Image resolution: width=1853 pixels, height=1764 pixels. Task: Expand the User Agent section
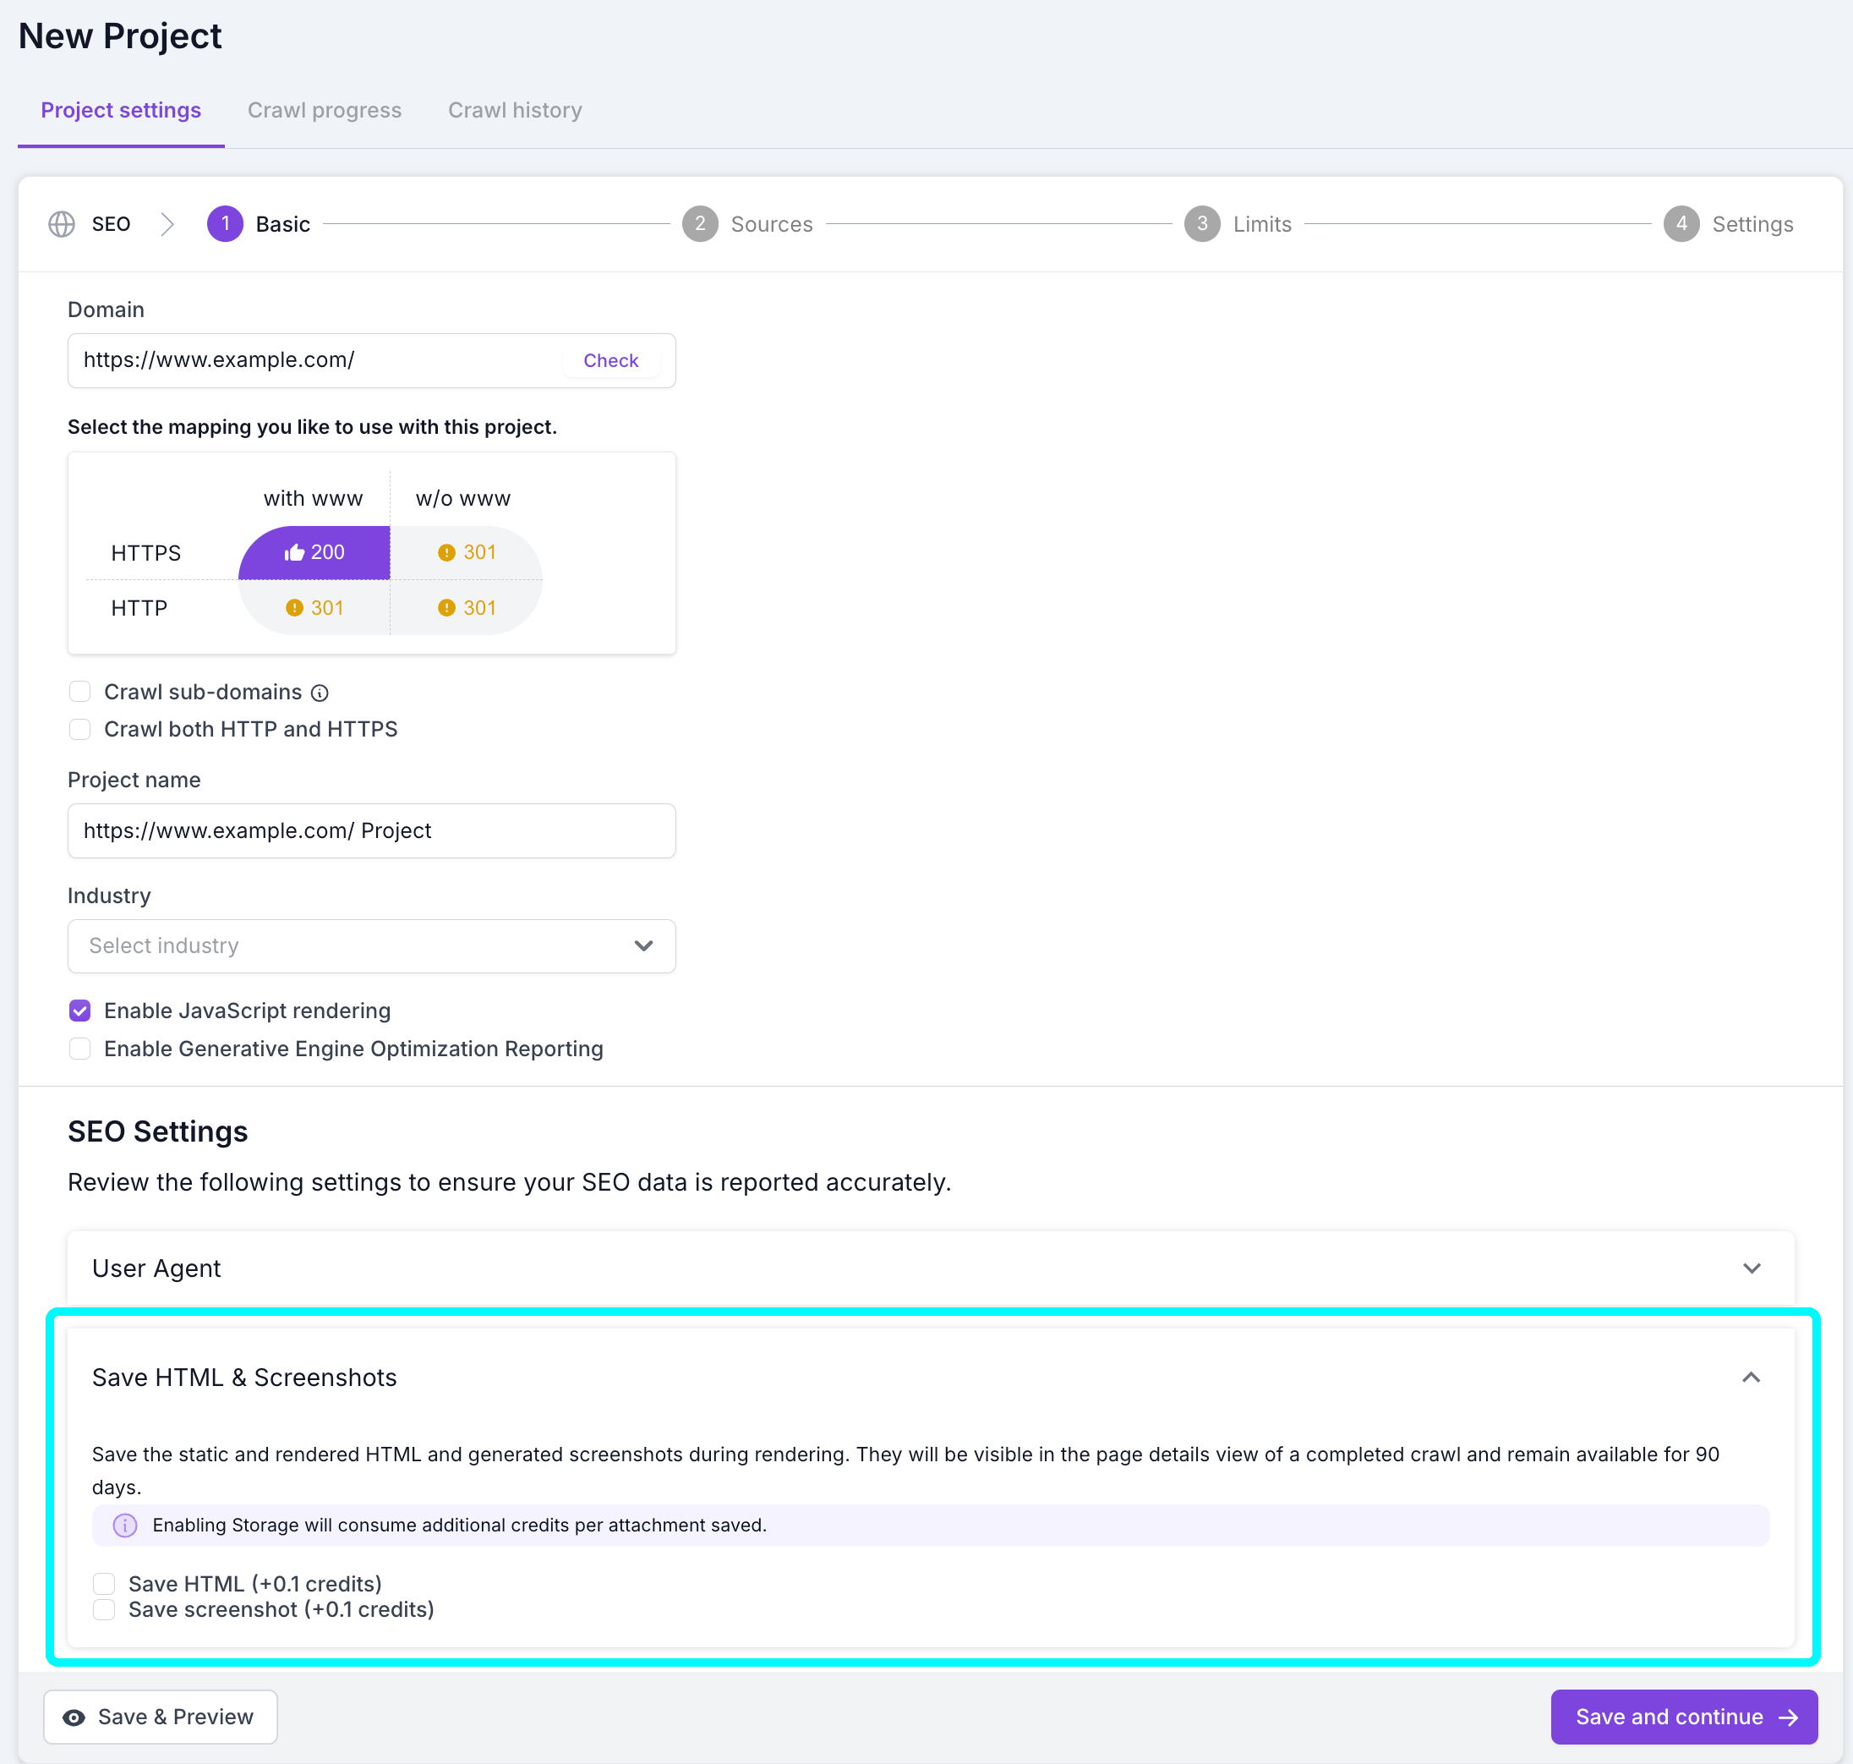pos(1751,1268)
